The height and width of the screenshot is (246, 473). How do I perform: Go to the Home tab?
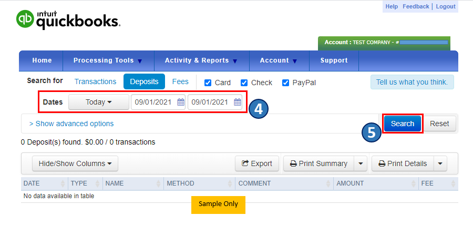[x=42, y=60]
